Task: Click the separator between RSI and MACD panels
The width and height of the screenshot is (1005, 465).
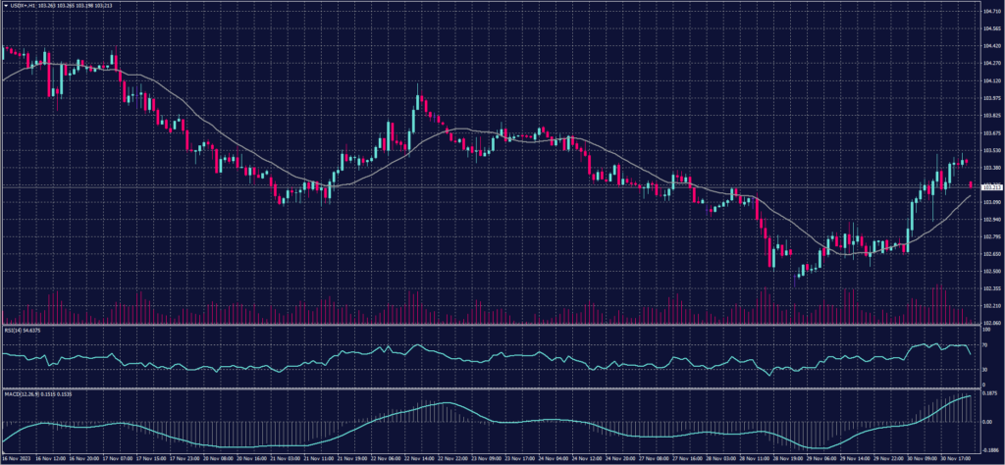Action: coord(491,389)
